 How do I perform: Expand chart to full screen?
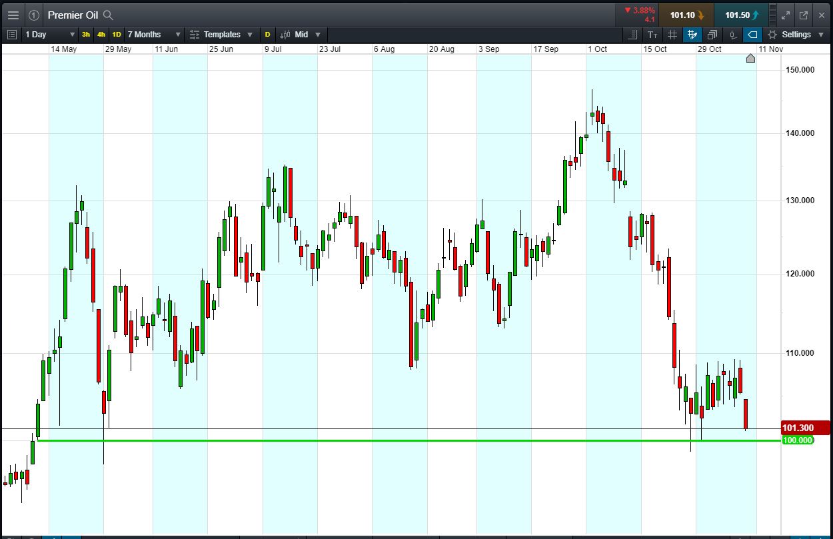click(x=786, y=15)
